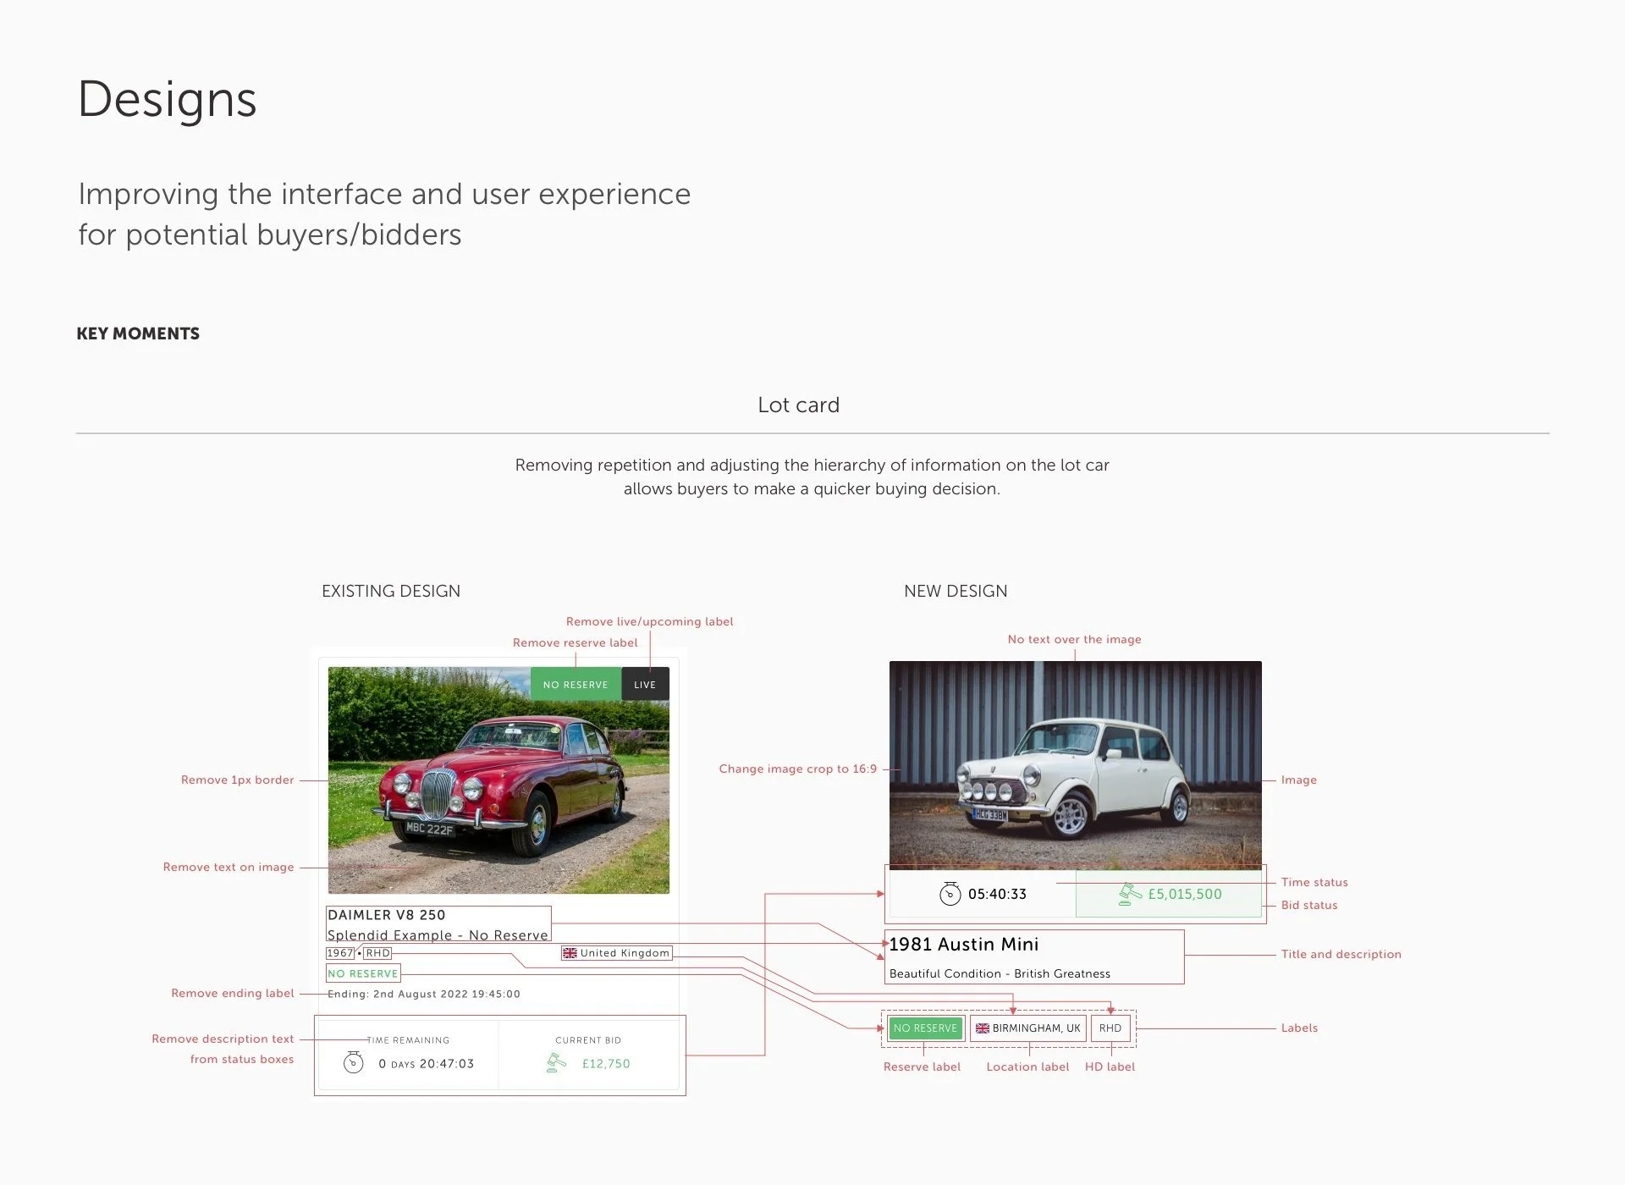Click the stopwatch icon beside 05:40:33
The image size is (1625, 1185).
click(x=950, y=894)
